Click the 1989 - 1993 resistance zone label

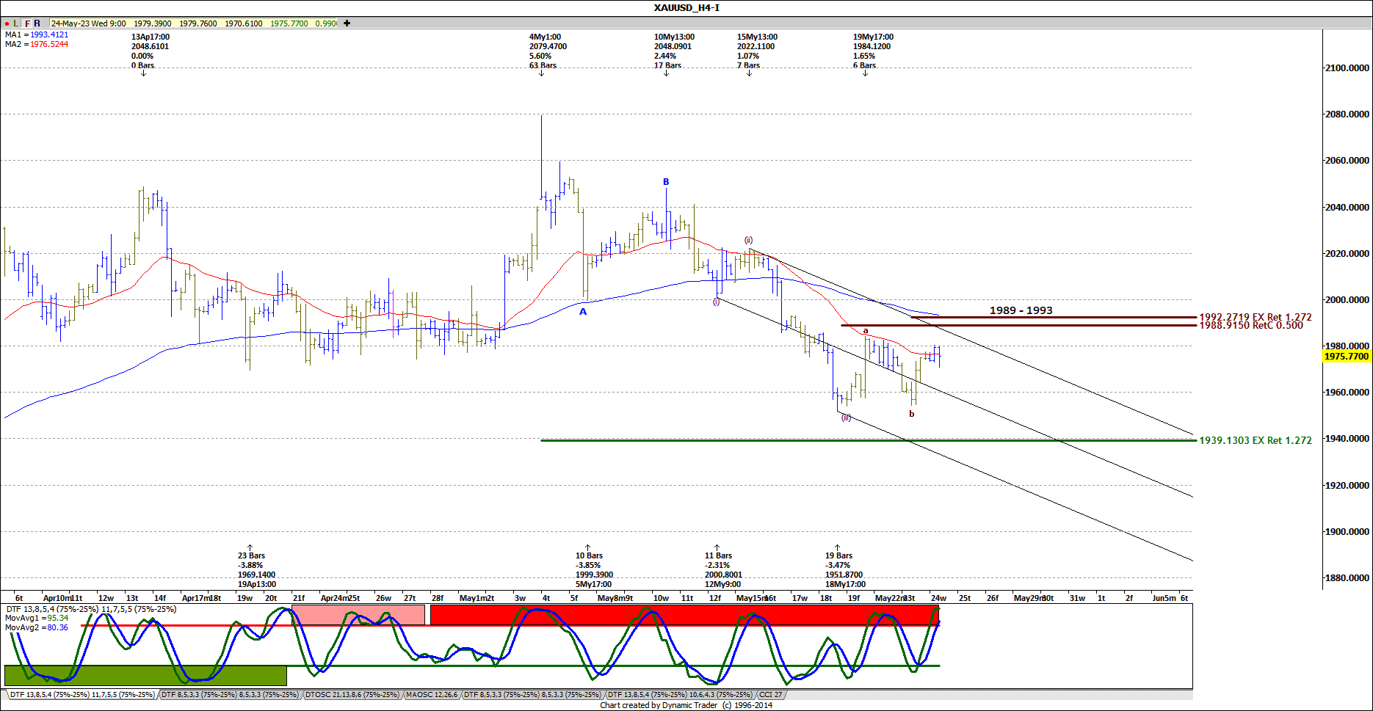tap(1021, 310)
